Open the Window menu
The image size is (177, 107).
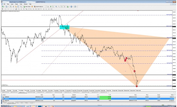25,4
